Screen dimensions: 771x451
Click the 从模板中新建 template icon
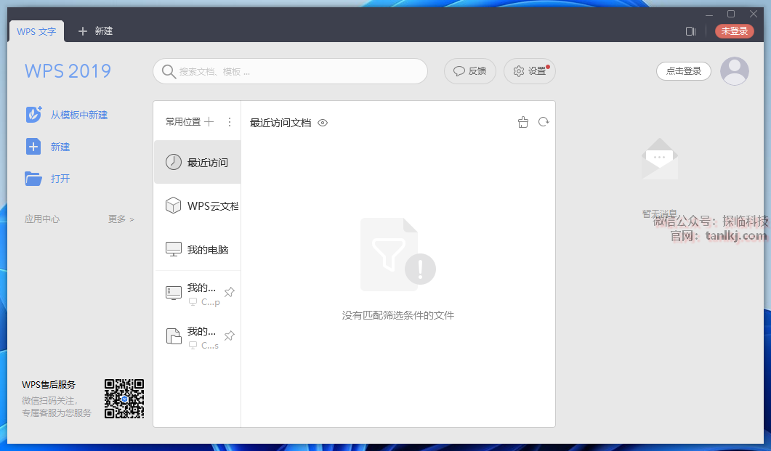[x=33, y=115]
